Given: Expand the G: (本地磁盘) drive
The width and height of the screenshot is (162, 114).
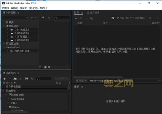Looking at the screenshot, I should (x=8, y=40).
